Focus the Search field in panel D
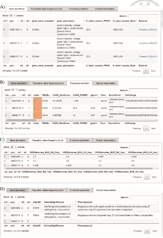Image resolution: width=163 pixels, height=238 pixels. (x=144, y=197)
